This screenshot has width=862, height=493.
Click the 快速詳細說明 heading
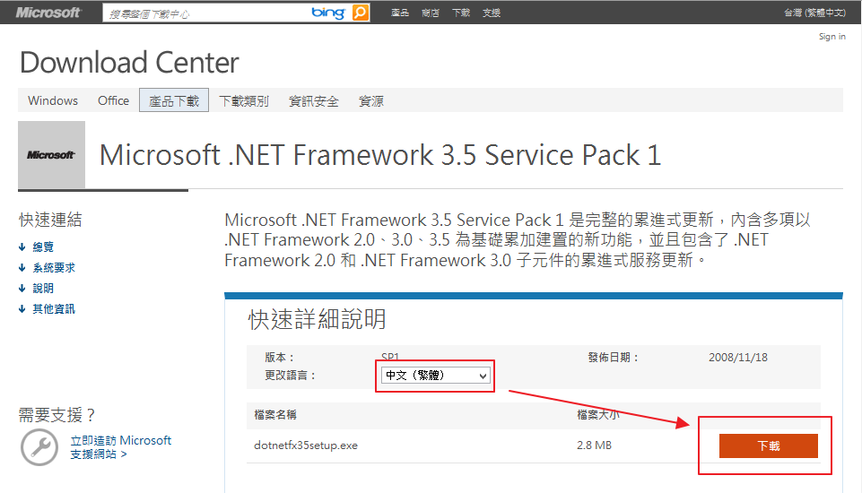click(x=318, y=319)
